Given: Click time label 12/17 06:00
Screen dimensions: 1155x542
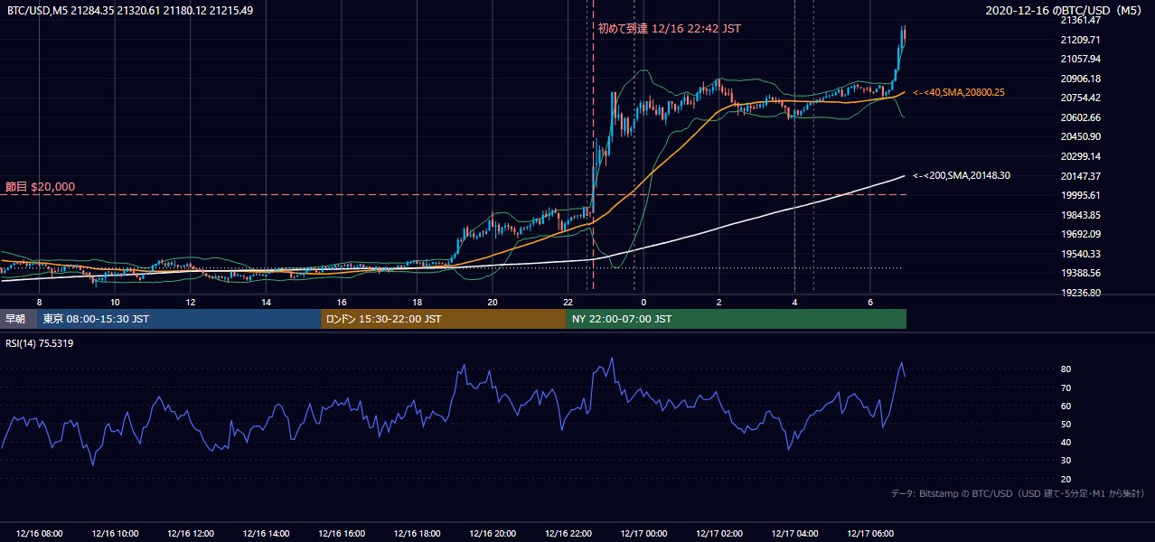Looking at the screenshot, I should click(x=869, y=534).
